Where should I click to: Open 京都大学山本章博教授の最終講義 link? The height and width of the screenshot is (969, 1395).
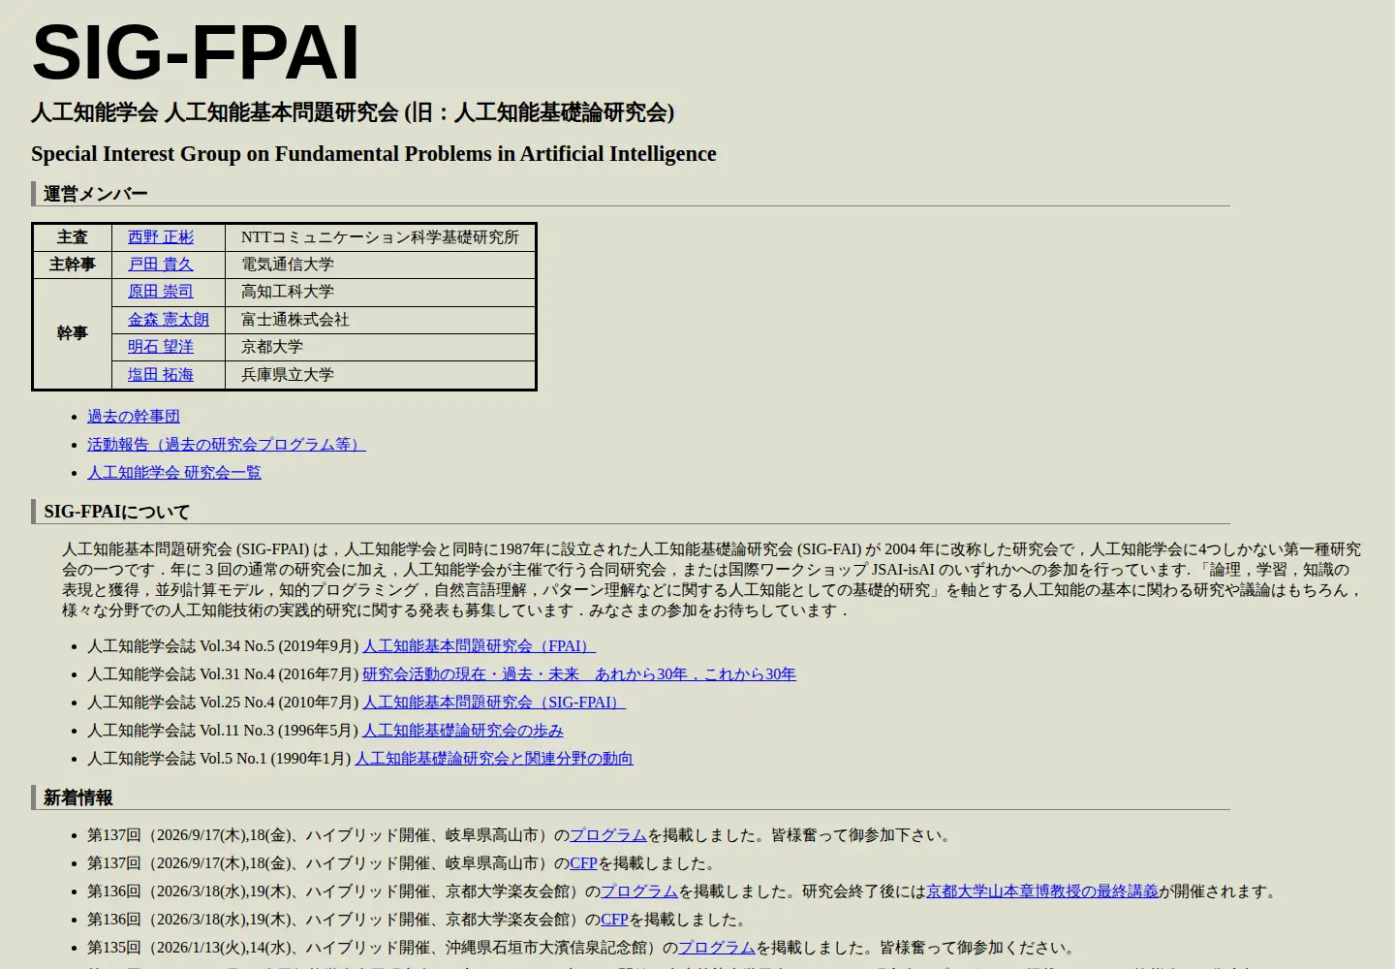(1042, 891)
